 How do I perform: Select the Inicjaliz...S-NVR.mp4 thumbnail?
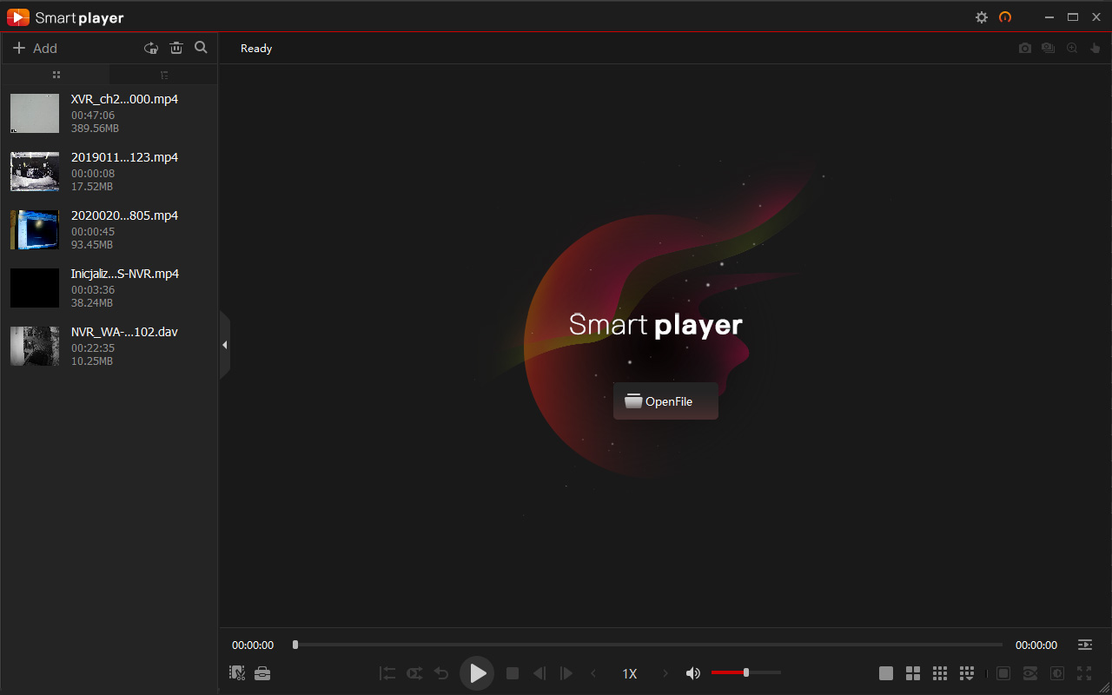coord(35,288)
